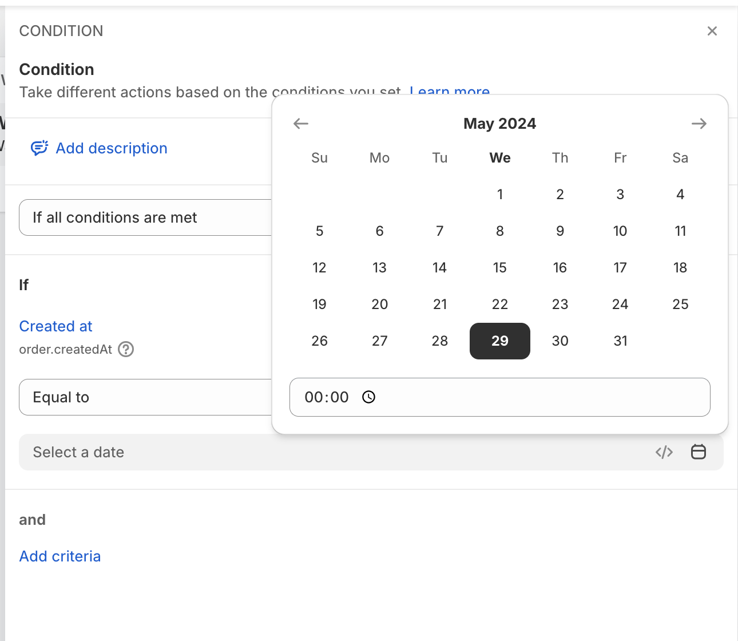Screen dimensions: 738x641
Task: Click the Add description chat icon
Action: [x=39, y=148]
